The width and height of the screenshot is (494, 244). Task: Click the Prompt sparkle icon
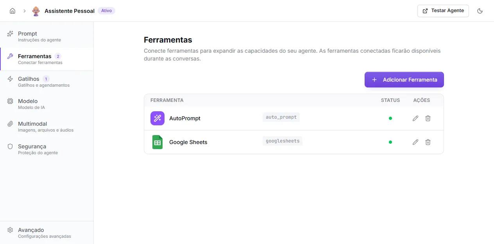pos(10,34)
